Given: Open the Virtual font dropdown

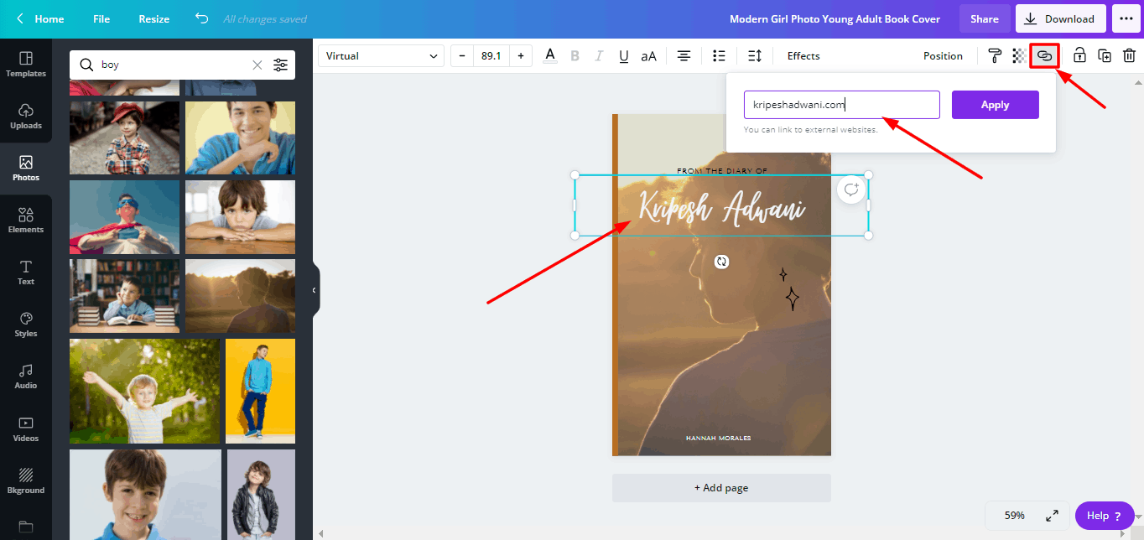Looking at the screenshot, I should [x=382, y=56].
